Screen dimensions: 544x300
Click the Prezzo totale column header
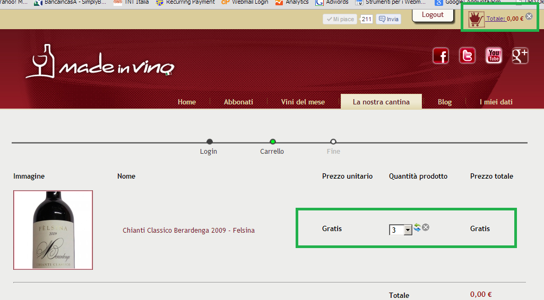tap(491, 176)
